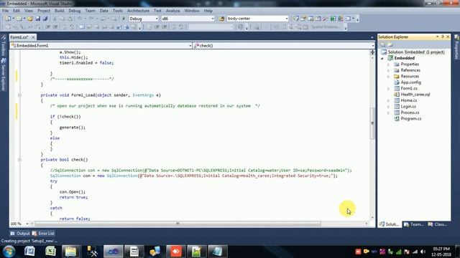Click the Comment selected lines icon
Screen dimensions: 460x258
(x=65, y=27)
